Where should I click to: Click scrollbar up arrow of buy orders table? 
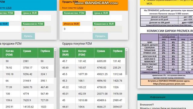tap(126, 49)
